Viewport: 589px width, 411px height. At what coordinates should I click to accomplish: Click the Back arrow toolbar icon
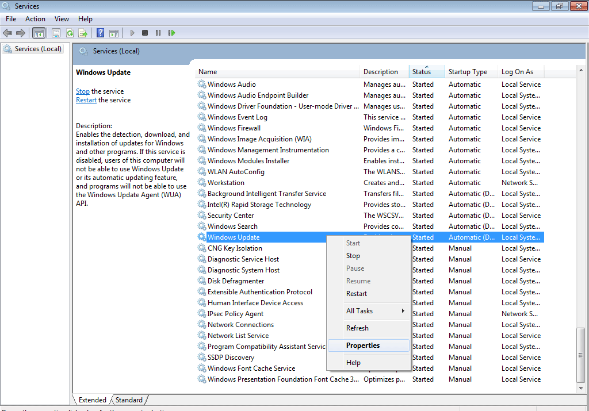point(7,33)
